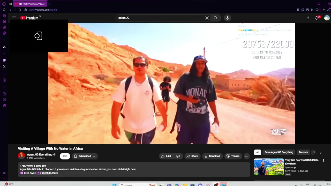Go back to the previous page
This screenshot has width=331, height=186.
coord(10,10)
